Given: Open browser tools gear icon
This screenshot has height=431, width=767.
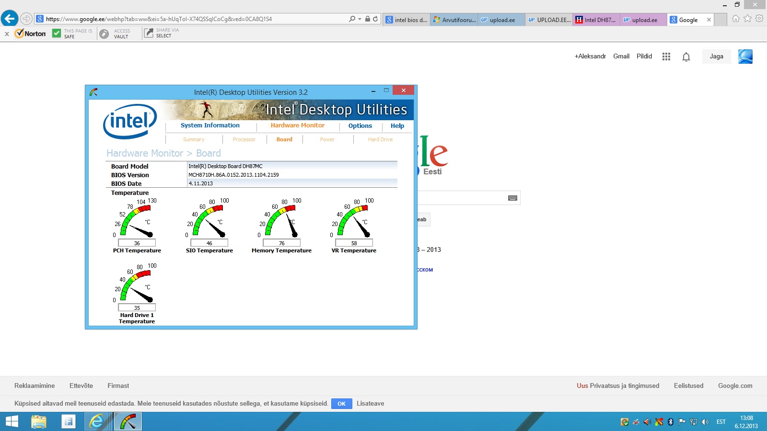Looking at the screenshot, I should coord(759,19).
